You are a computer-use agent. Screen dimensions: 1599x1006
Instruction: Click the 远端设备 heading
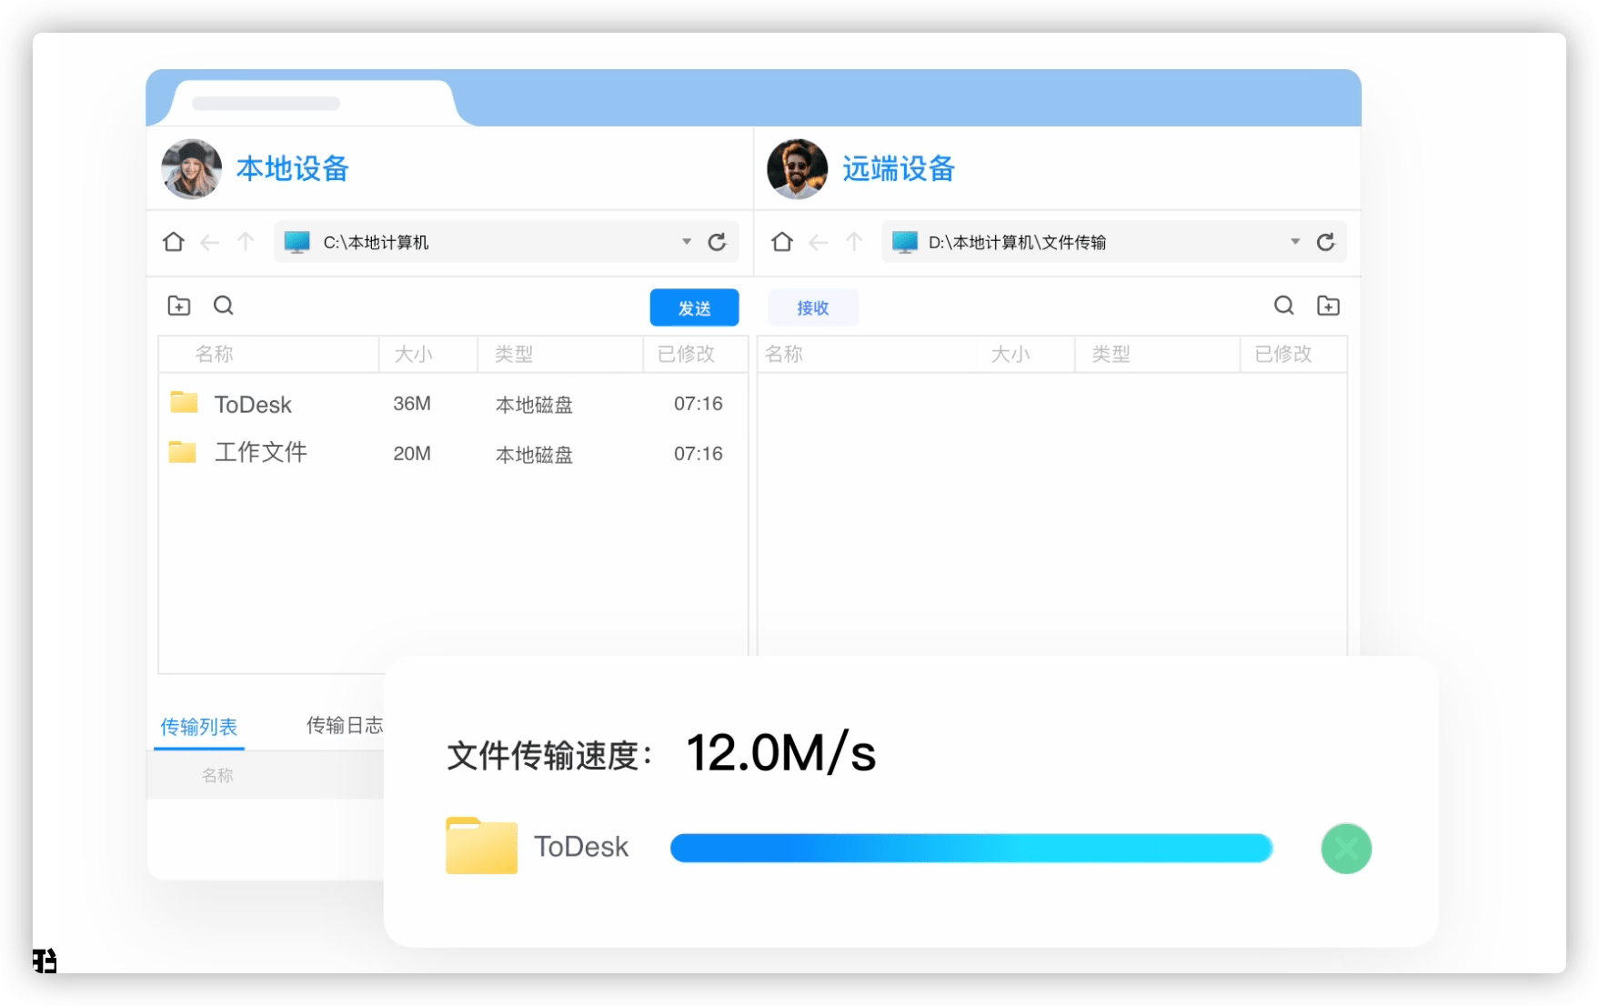(x=899, y=169)
